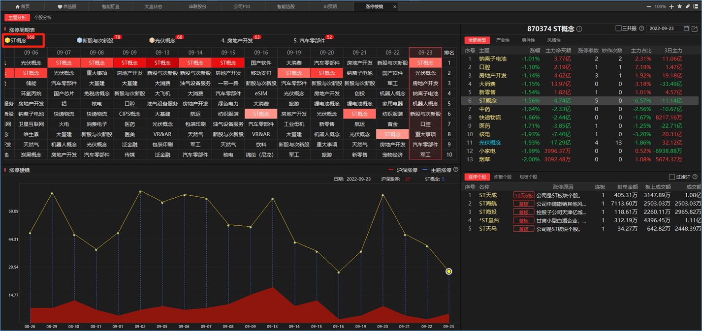Zoom out with the minus icon

pyautogui.click(x=649, y=6)
